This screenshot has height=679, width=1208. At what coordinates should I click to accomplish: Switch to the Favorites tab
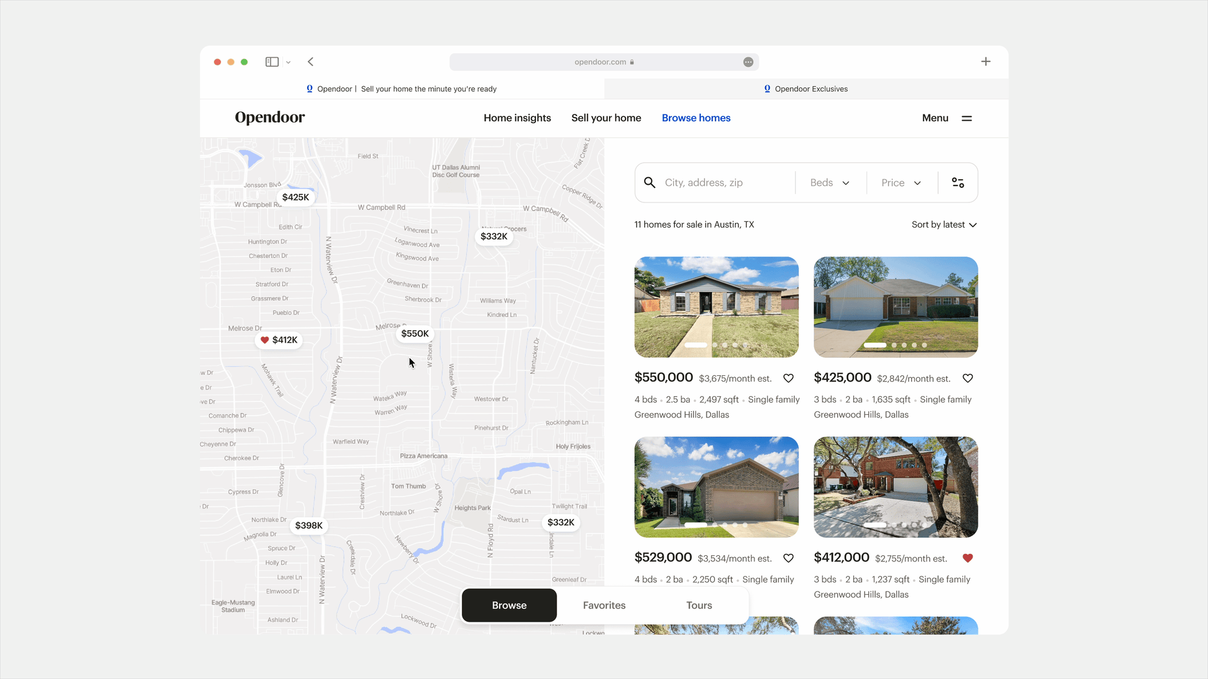604,605
